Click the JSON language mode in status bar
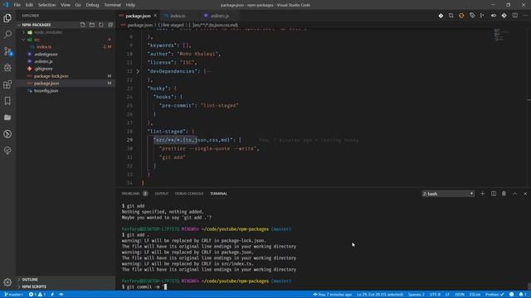Image resolution: width=531 pixels, height=298 pixels. click(459, 295)
